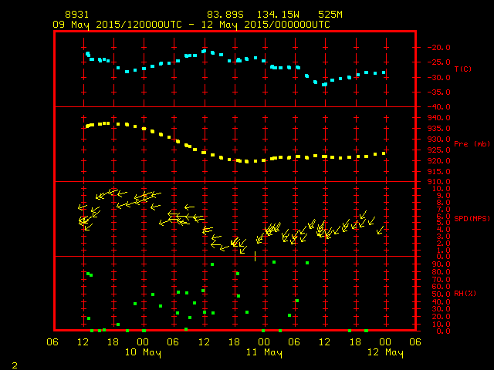This screenshot has height=370, width=494.
Task: Click the "00" hour label above "10 May"
Action: point(143,342)
